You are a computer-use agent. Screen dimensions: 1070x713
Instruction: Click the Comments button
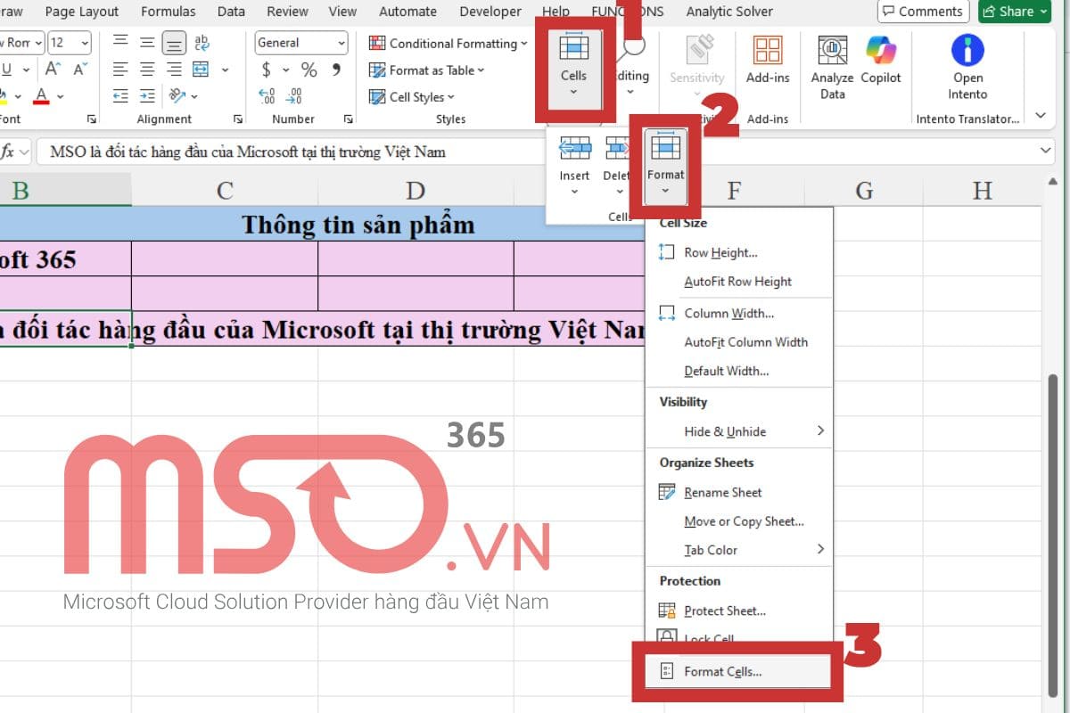[x=923, y=12]
